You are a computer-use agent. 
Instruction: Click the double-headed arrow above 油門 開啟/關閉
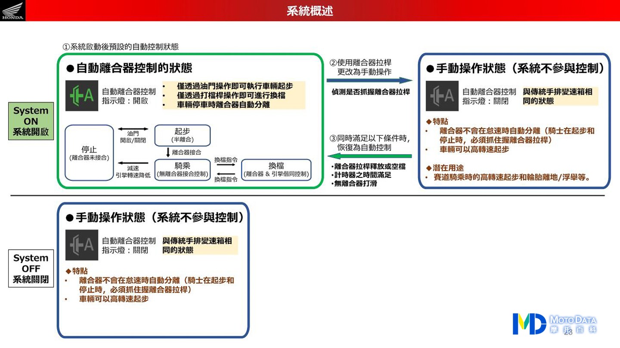pyautogui.click(x=133, y=129)
